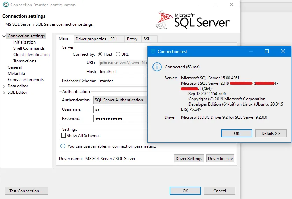292x199 pixels.
Task: Select Metadata in the tree
Action: 16,74
